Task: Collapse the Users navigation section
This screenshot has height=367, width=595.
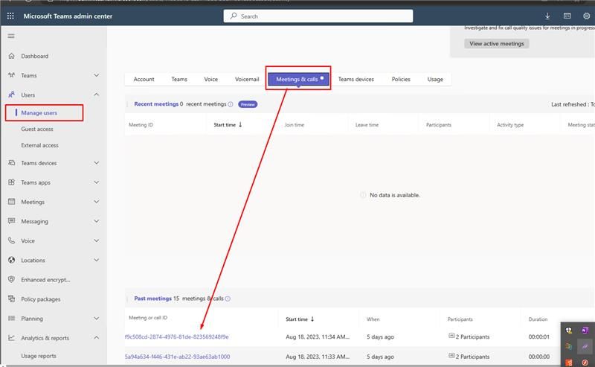Action: point(97,95)
